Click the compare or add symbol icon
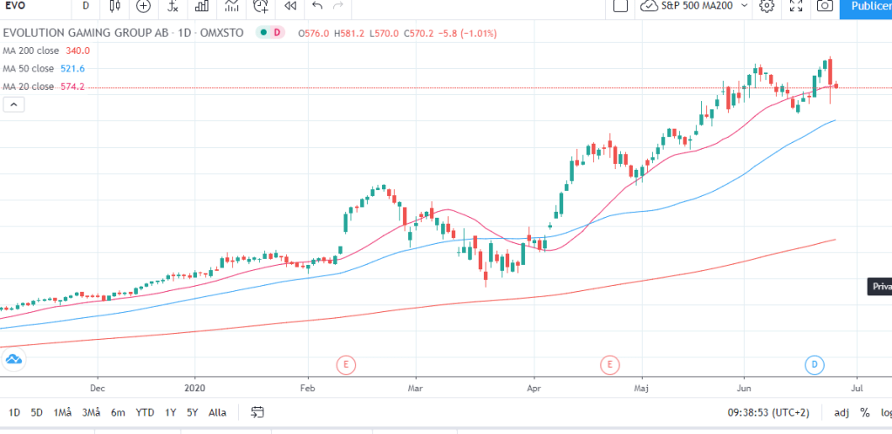The height and width of the screenshot is (434, 892). coord(144,6)
